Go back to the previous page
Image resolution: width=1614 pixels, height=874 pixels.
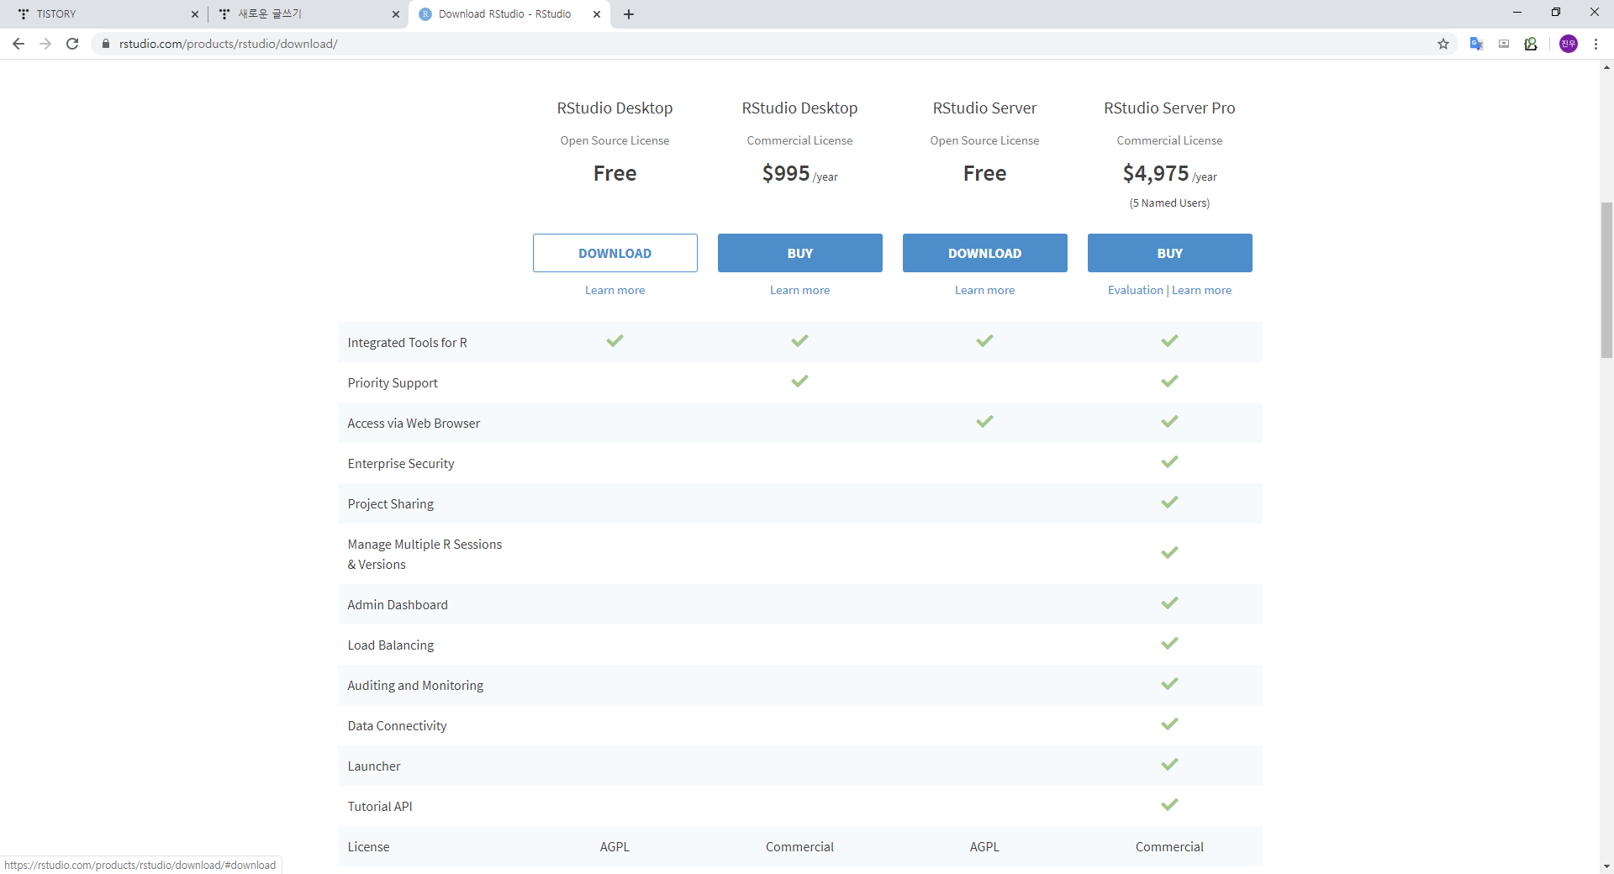tap(18, 44)
